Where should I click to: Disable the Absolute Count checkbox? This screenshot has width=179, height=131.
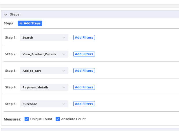click(x=58, y=119)
